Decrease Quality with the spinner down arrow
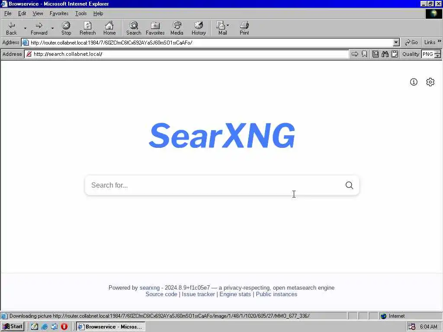443x332 pixels. 438,56
